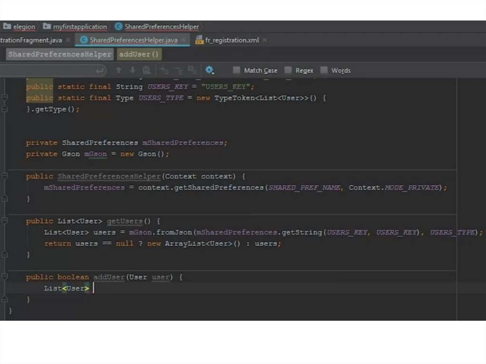The height and width of the screenshot is (364, 486).
Task: Click the newline enter icon in search field
Action: tap(100, 71)
